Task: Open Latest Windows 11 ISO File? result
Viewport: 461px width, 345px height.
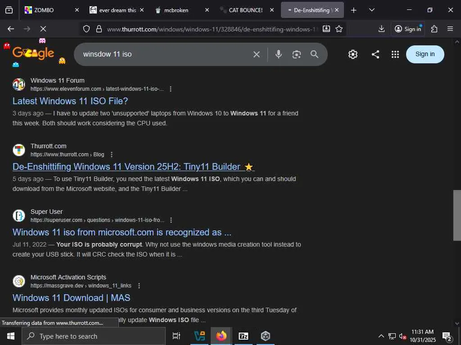Action: [x=70, y=101]
